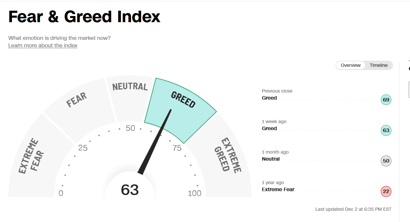410x222 pixels.
Task: Click the 75 tick label on gauge
Action: point(177,148)
